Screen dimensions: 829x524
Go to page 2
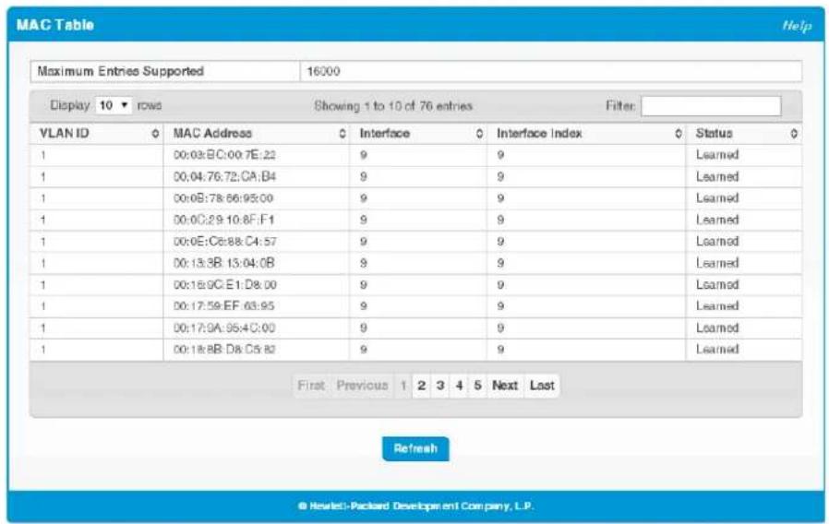click(x=421, y=385)
